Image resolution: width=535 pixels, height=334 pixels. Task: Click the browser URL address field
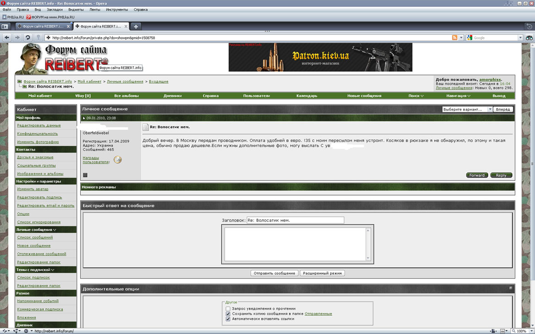tap(251, 38)
